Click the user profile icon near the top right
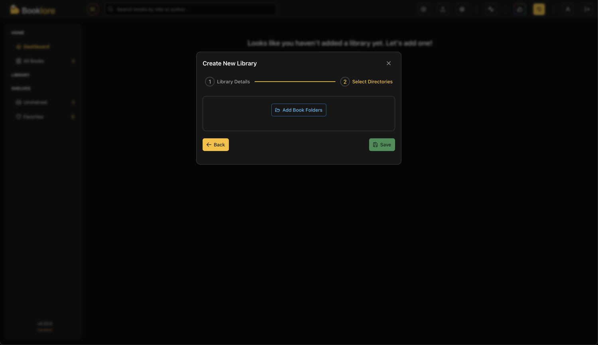The width and height of the screenshot is (598, 345). point(568,9)
